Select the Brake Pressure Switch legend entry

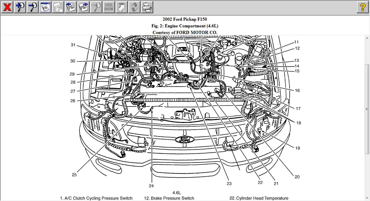click(169, 198)
